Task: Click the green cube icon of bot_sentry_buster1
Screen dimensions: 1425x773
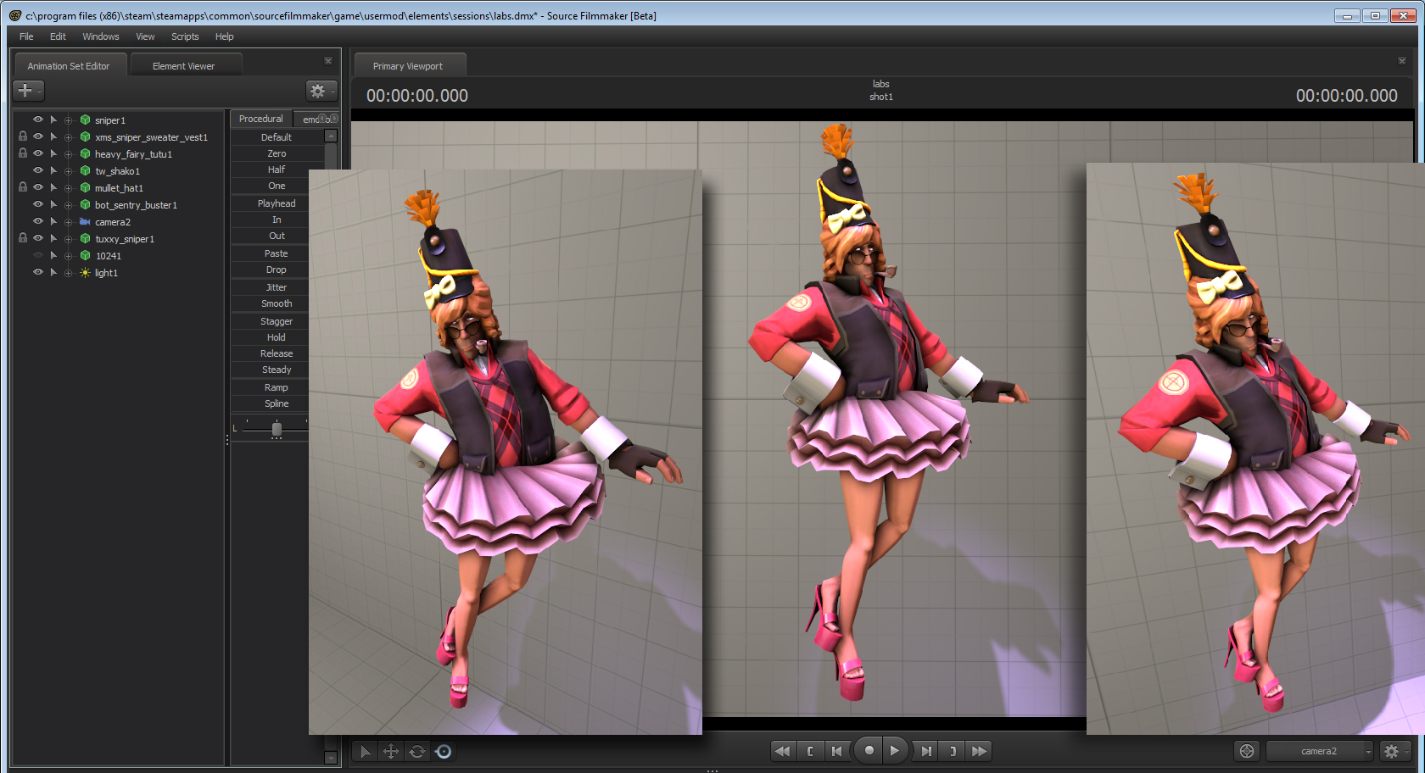Action: pyautogui.click(x=85, y=205)
